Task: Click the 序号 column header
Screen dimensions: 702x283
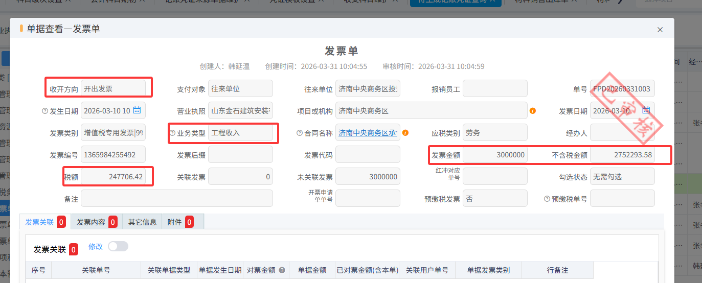Action: pos(38,270)
